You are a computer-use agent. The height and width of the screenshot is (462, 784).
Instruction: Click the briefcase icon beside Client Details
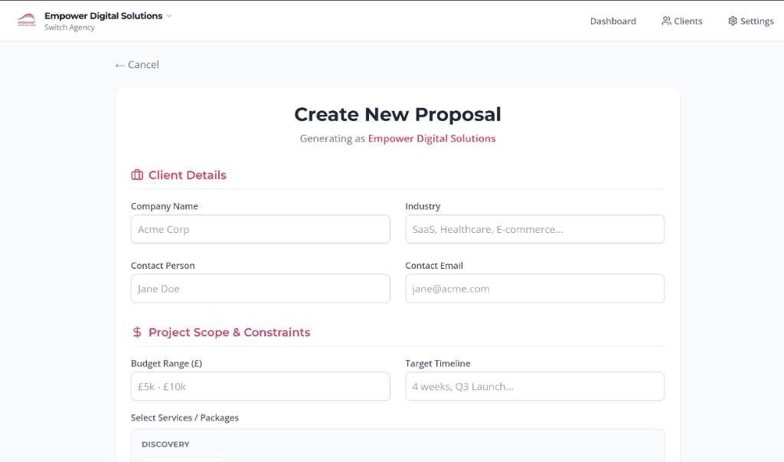136,175
